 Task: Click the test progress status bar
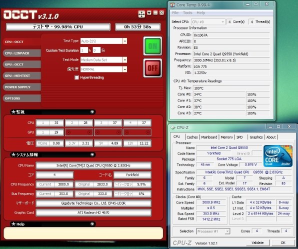coord(58,27)
